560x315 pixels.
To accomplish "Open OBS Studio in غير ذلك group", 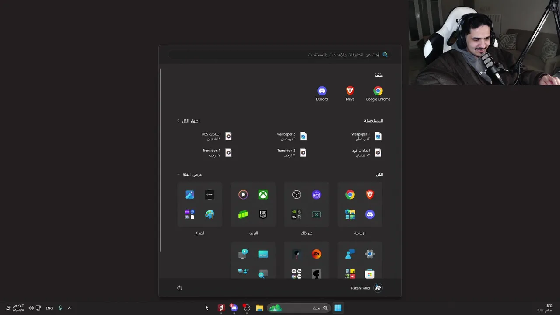I will (297, 195).
